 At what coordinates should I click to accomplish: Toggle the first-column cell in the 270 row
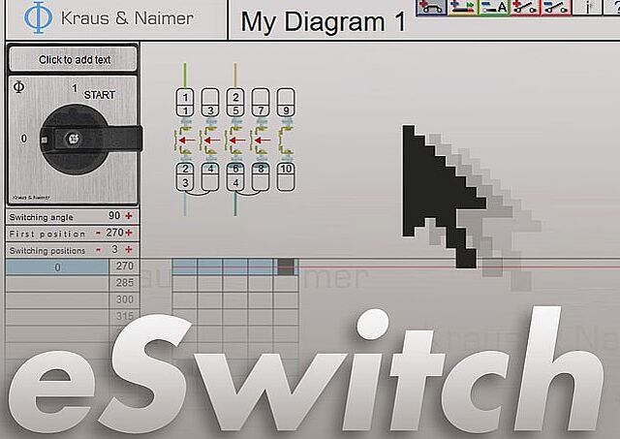(185, 267)
